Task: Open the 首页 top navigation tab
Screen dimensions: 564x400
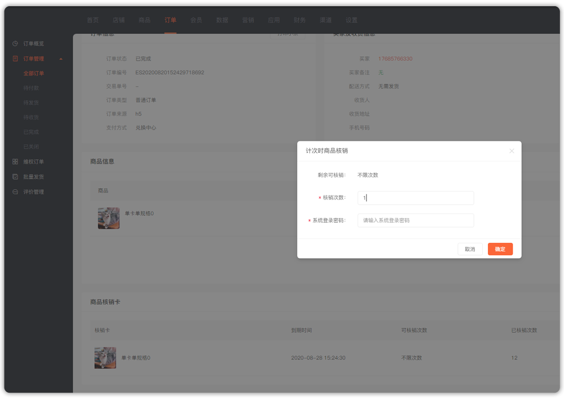Action: [92, 20]
